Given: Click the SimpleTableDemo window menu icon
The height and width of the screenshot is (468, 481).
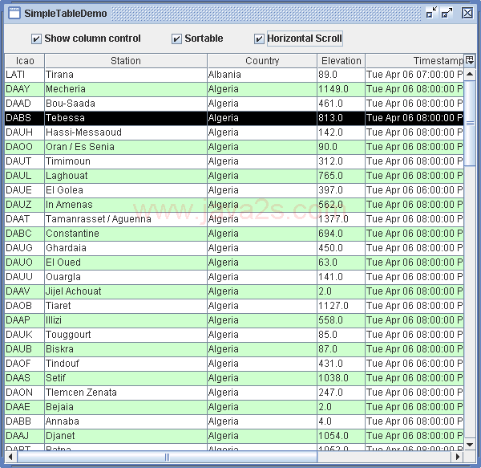Looking at the screenshot, I should click(x=14, y=13).
